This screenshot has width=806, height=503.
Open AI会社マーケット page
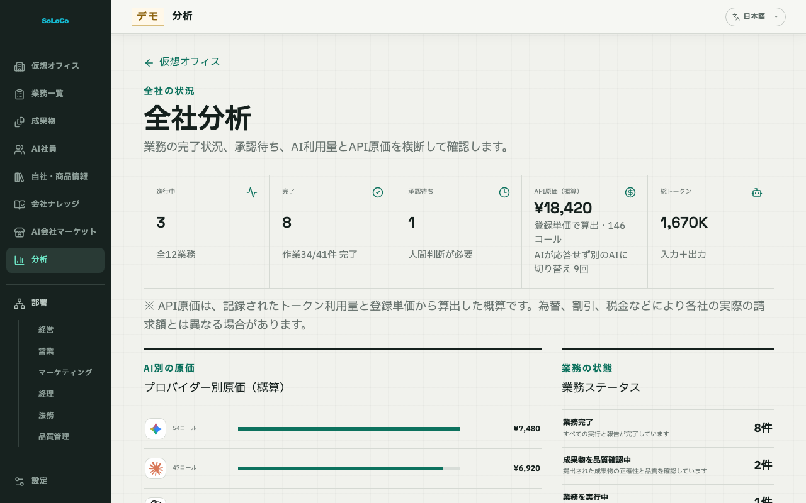coord(55,232)
